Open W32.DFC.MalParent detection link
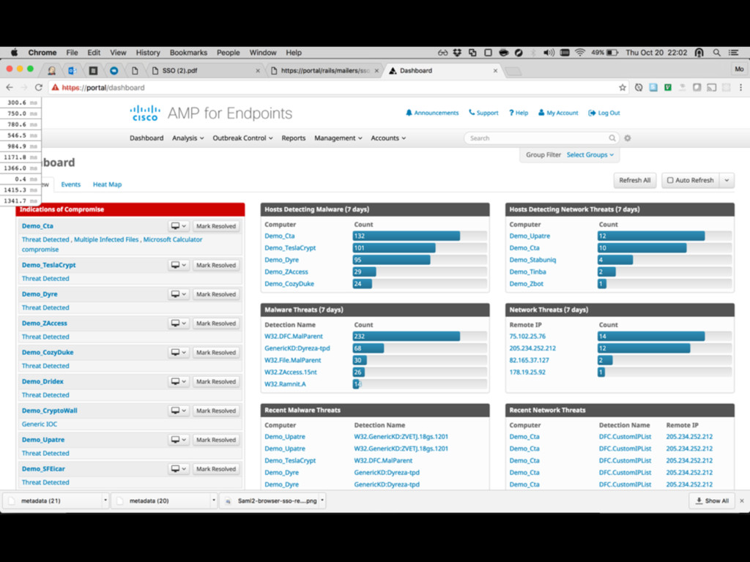The image size is (750, 562). 294,337
